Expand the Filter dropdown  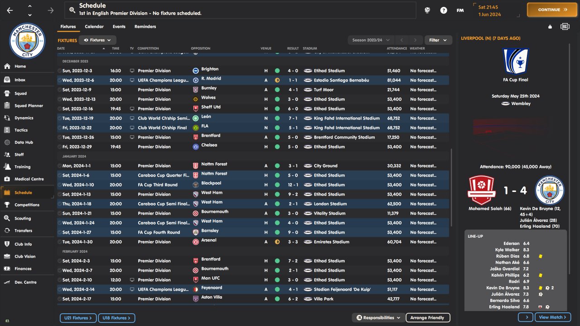click(x=438, y=40)
